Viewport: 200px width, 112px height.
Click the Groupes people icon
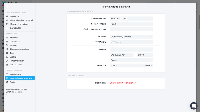7,45
